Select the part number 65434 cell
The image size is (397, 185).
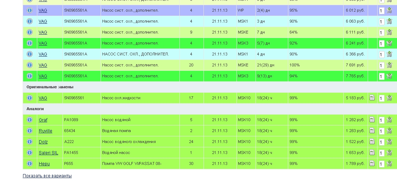click(82, 131)
